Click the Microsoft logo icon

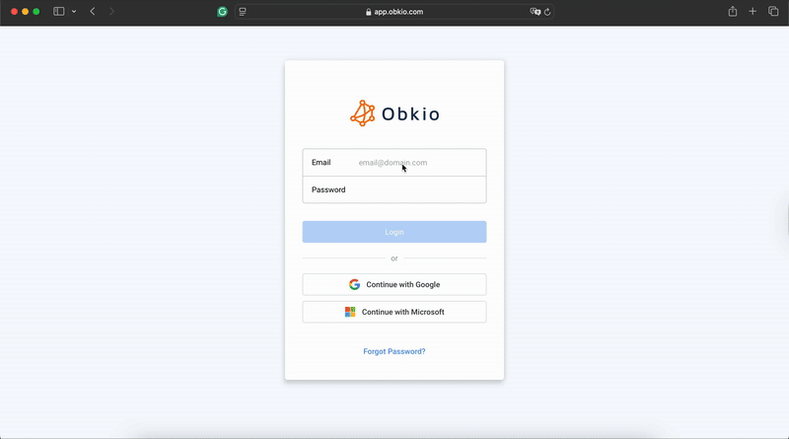coord(350,312)
